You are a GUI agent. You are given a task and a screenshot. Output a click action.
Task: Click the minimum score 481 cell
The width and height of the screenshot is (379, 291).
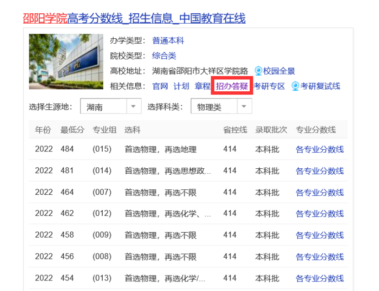click(67, 171)
